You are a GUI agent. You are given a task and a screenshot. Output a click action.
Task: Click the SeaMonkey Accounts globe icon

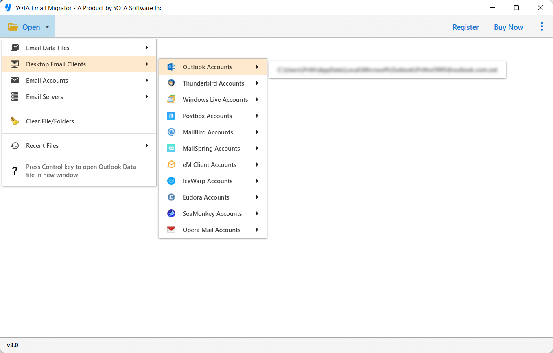click(x=171, y=213)
